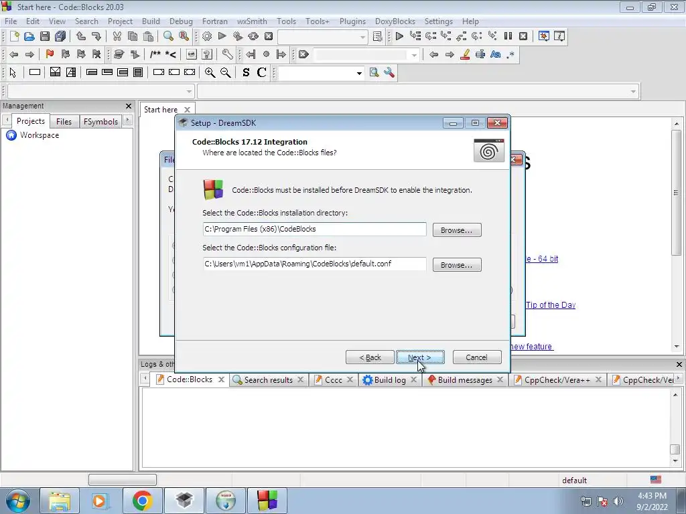Select the Search results tab
The image size is (686, 514).
click(268, 380)
